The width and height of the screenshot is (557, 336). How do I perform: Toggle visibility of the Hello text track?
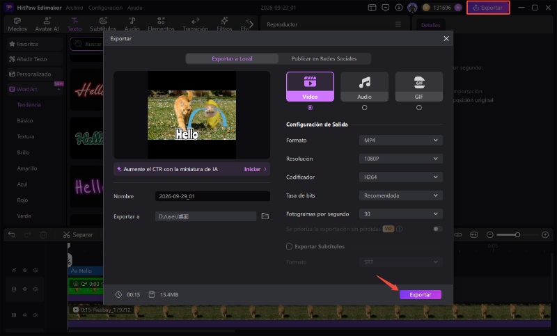tap(25, 270)
